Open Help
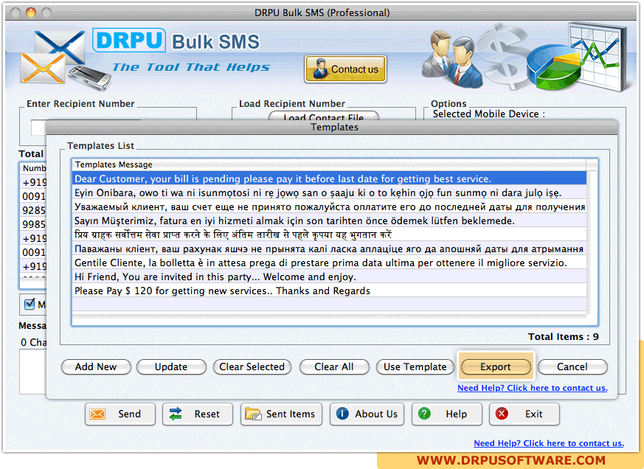644x469 pixels. click(x=447, y=414)
